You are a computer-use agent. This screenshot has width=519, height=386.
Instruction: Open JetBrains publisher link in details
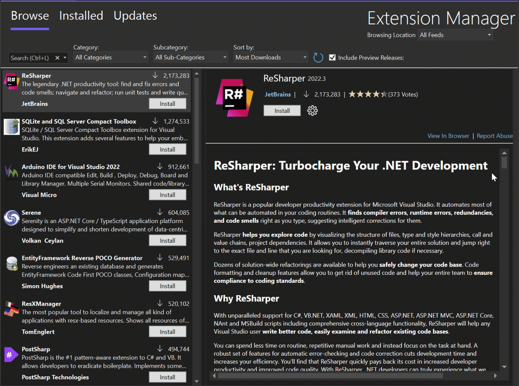click(x=278, y=94)
